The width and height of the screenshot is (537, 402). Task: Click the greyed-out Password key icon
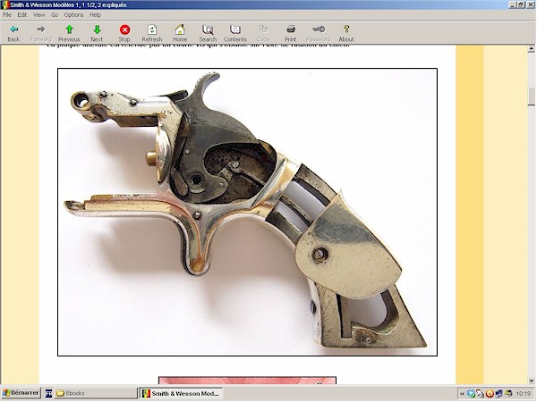(x=319, y=34)
